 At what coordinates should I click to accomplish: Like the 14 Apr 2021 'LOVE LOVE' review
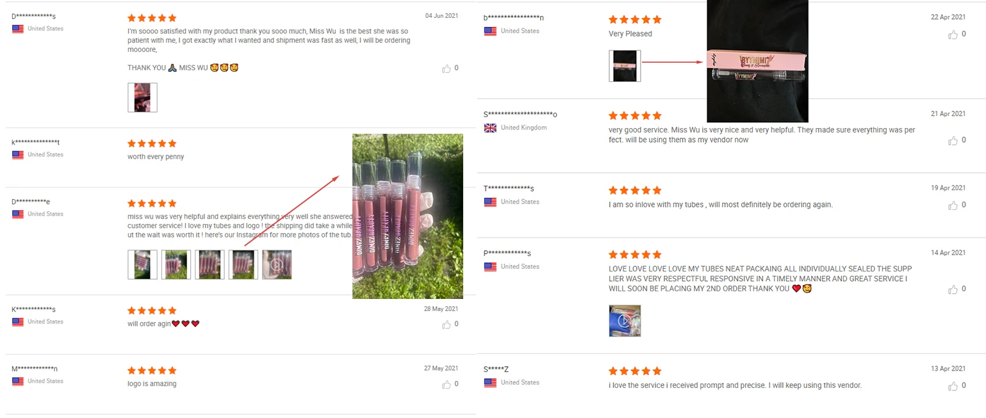coord(953,289)
